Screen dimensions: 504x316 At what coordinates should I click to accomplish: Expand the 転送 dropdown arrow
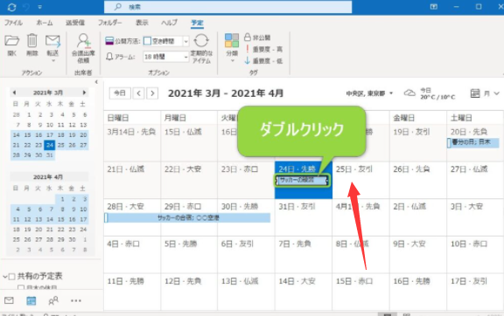[53, 61]
